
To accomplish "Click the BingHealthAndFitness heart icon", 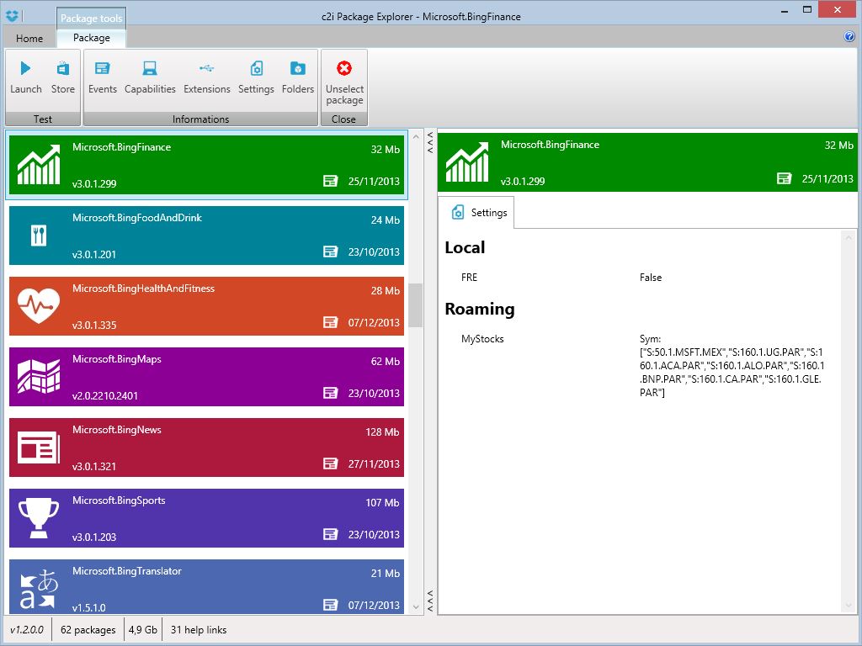I will coord(39,305).
